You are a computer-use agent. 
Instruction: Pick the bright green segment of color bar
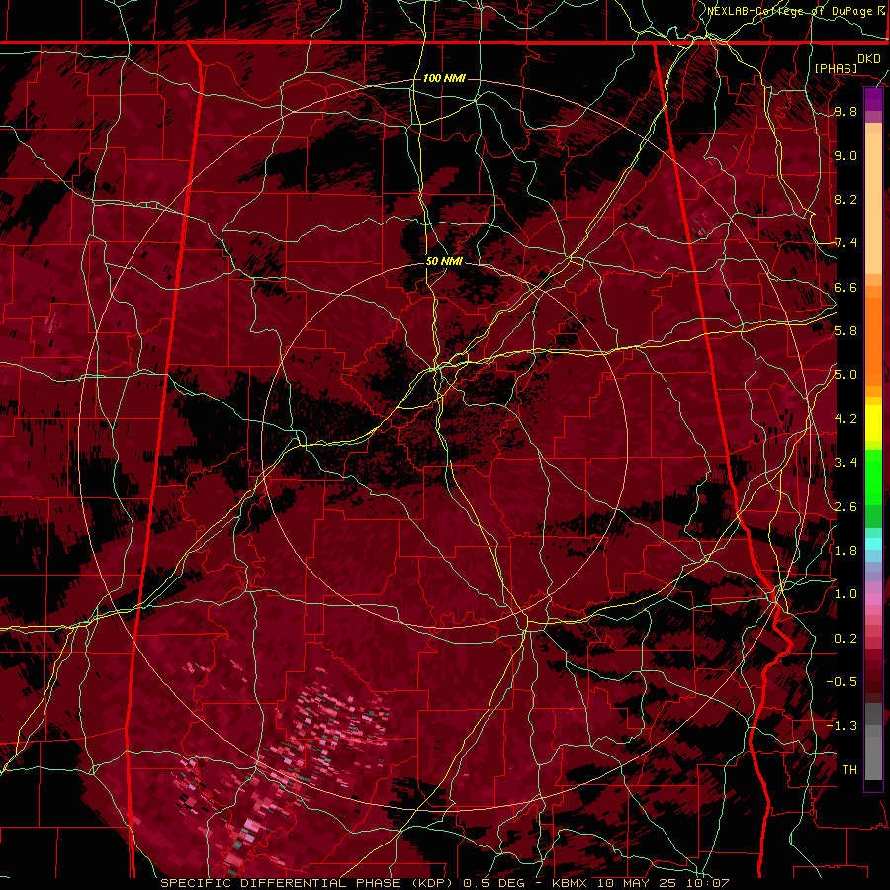coord(873,479)
